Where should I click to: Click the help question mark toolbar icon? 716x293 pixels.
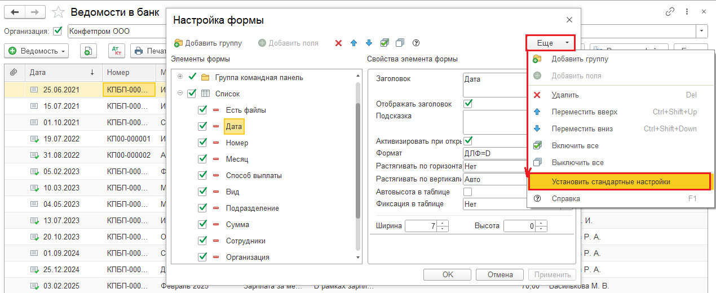[416, 43]
